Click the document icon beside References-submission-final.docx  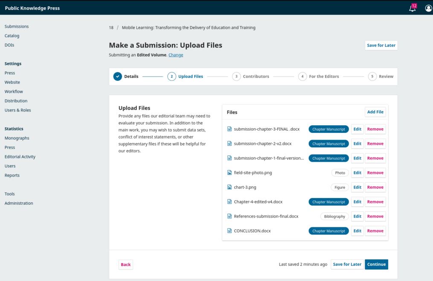[x=230, y=216]
